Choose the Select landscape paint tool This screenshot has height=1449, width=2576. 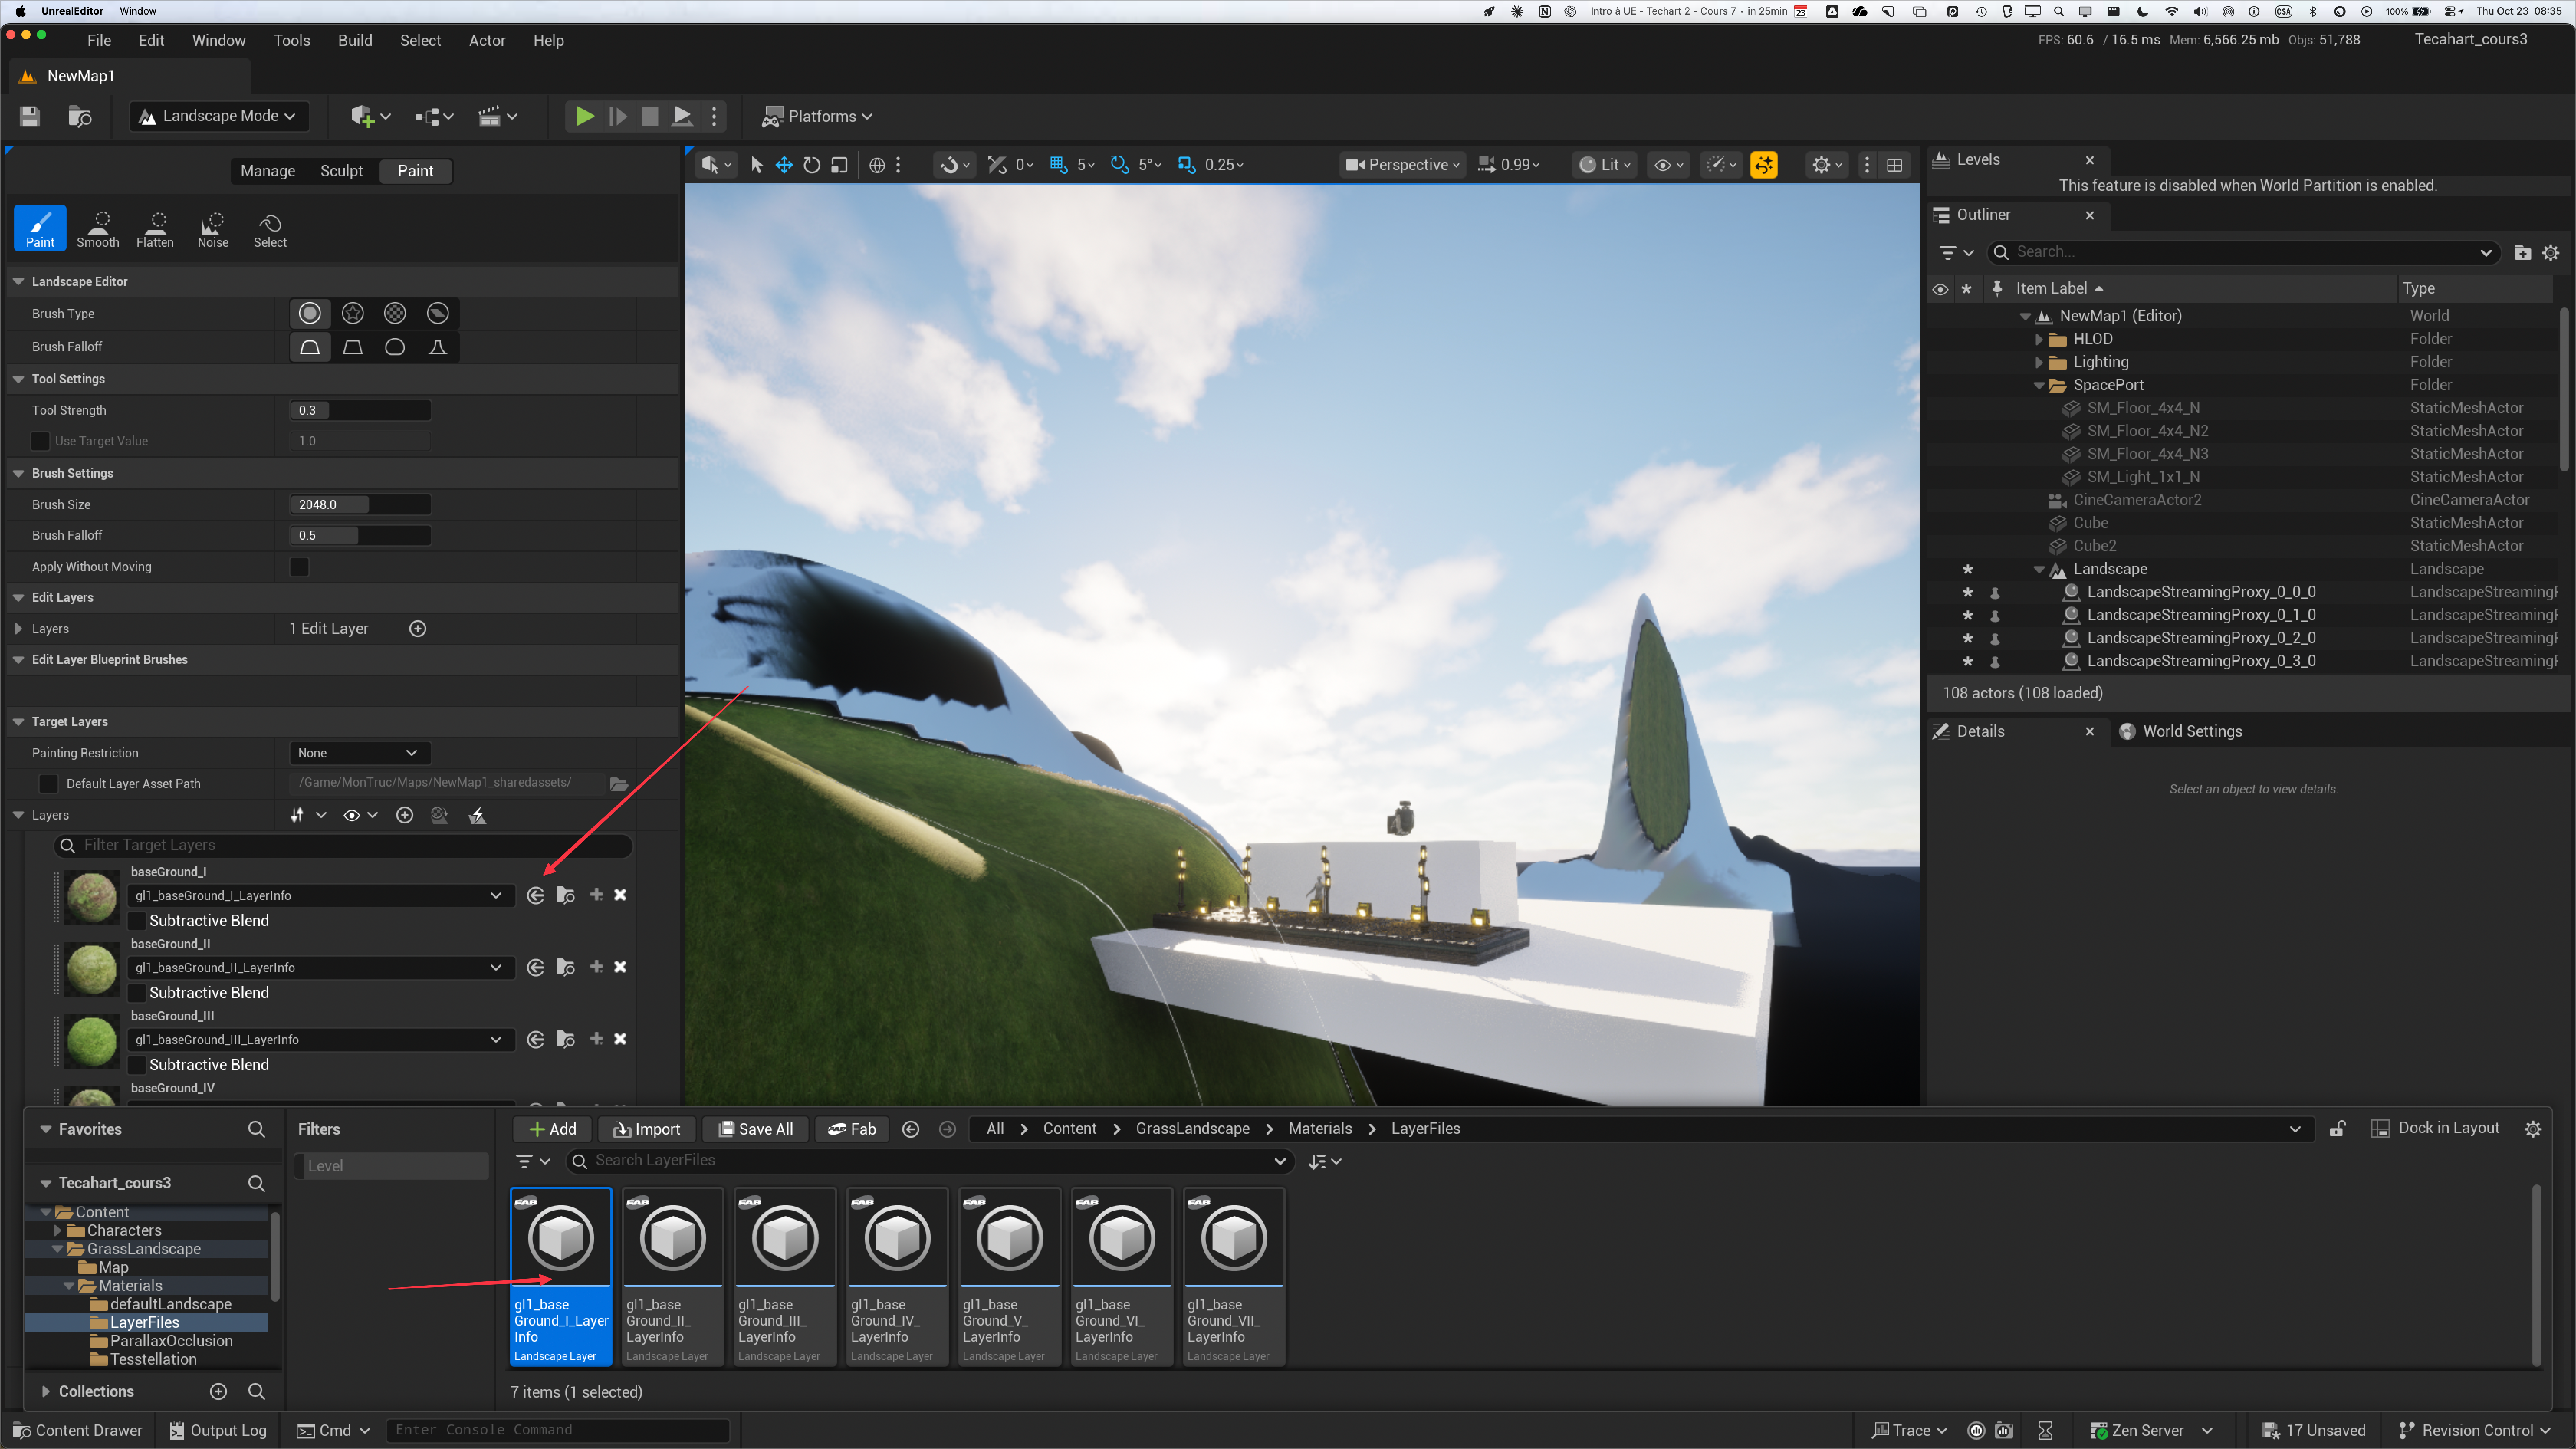(x=270, y=228)
